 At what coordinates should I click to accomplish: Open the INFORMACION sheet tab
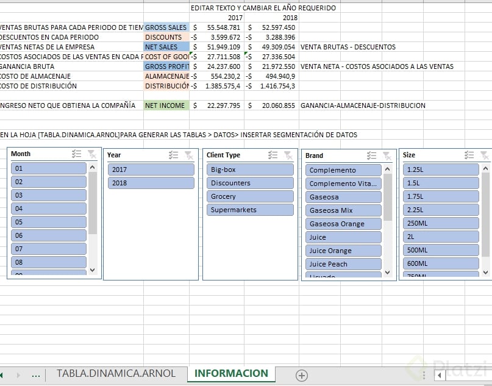[231, 373]
